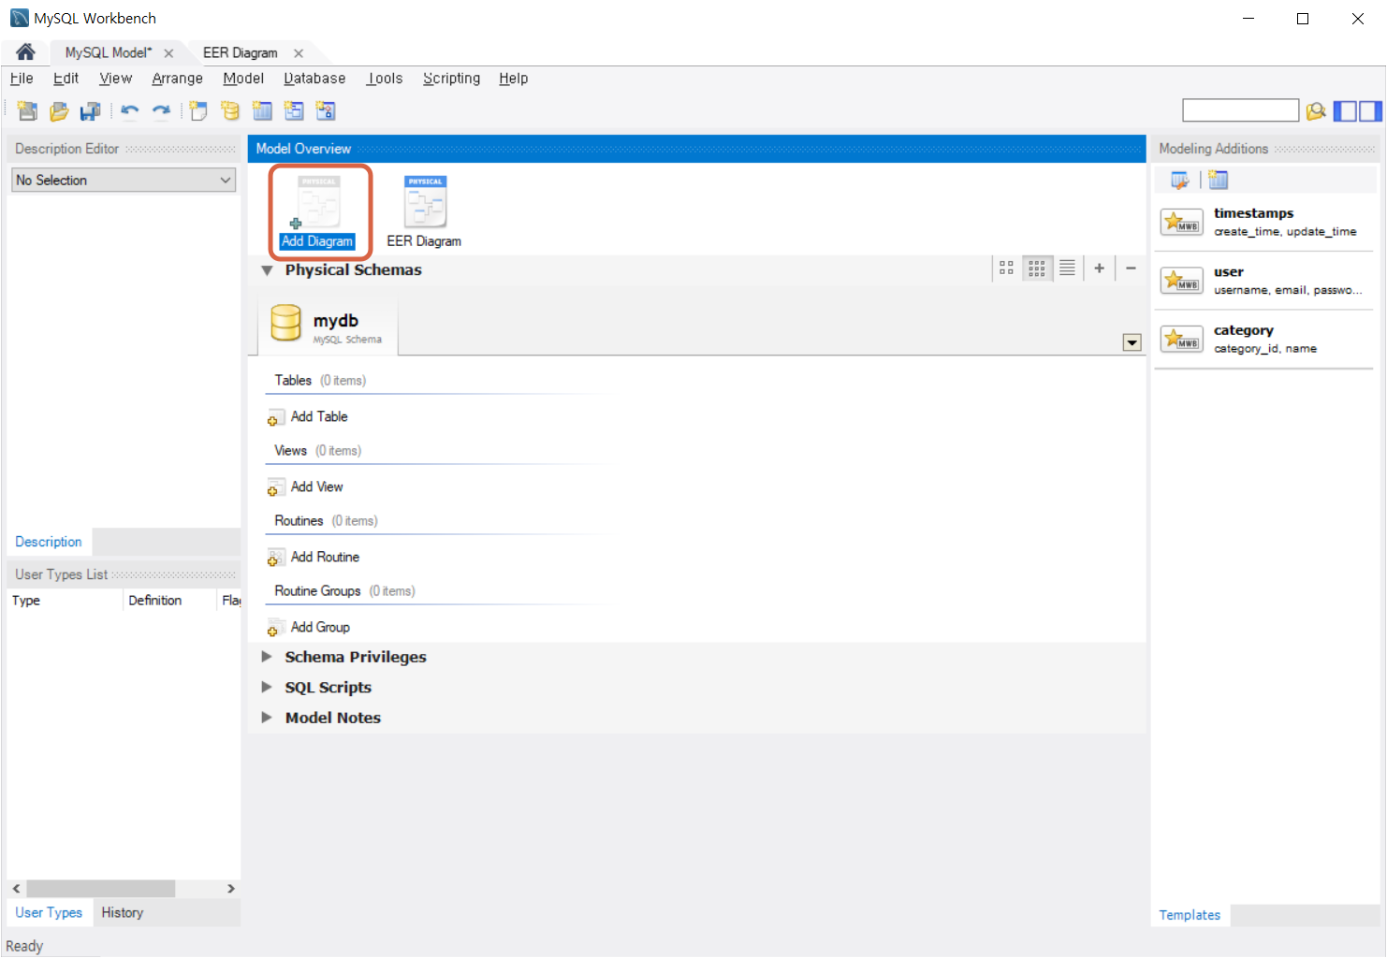Open the template editor icon in Modeling Additions
This screenshot has height=958, width=1387.
1179,180
